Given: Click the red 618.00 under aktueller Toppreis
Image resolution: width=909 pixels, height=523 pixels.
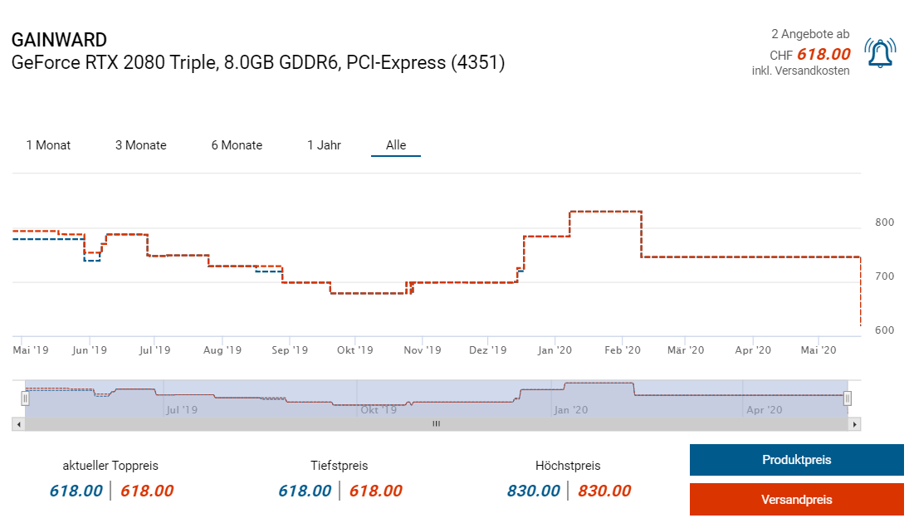Looking at the screenshot, I should point(147,491).
